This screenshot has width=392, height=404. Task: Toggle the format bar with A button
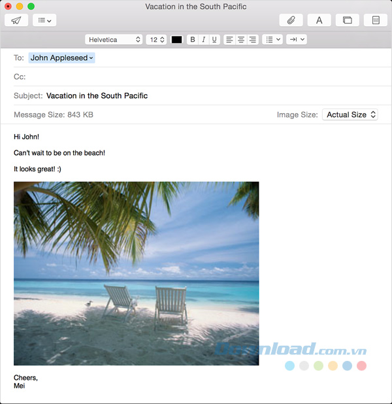319,20
